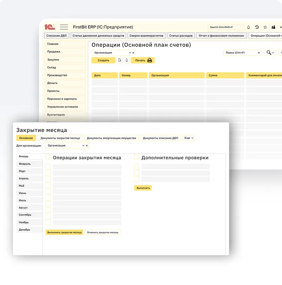Open notifications bell in top header

(249, 27)
